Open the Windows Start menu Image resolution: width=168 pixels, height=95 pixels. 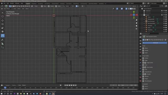click(x=2, y=94)
